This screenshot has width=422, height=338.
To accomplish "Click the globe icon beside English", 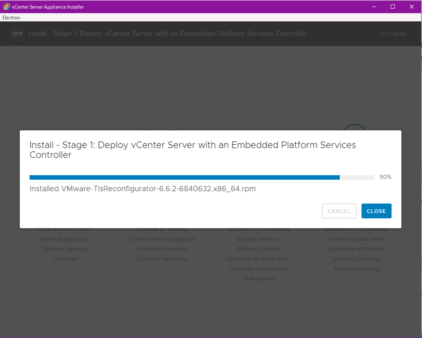I will tap(382, 34).
